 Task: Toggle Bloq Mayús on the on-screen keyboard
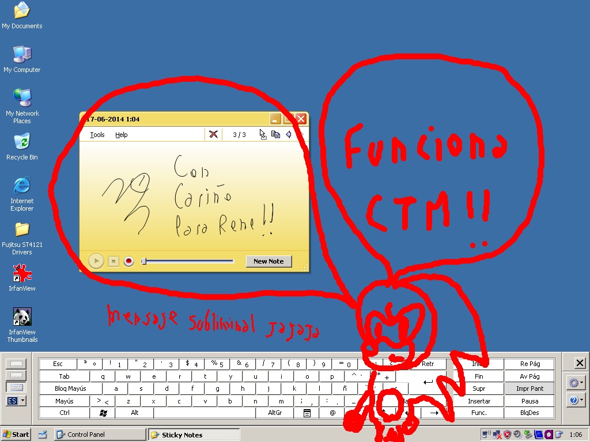[x=70, y=388]
